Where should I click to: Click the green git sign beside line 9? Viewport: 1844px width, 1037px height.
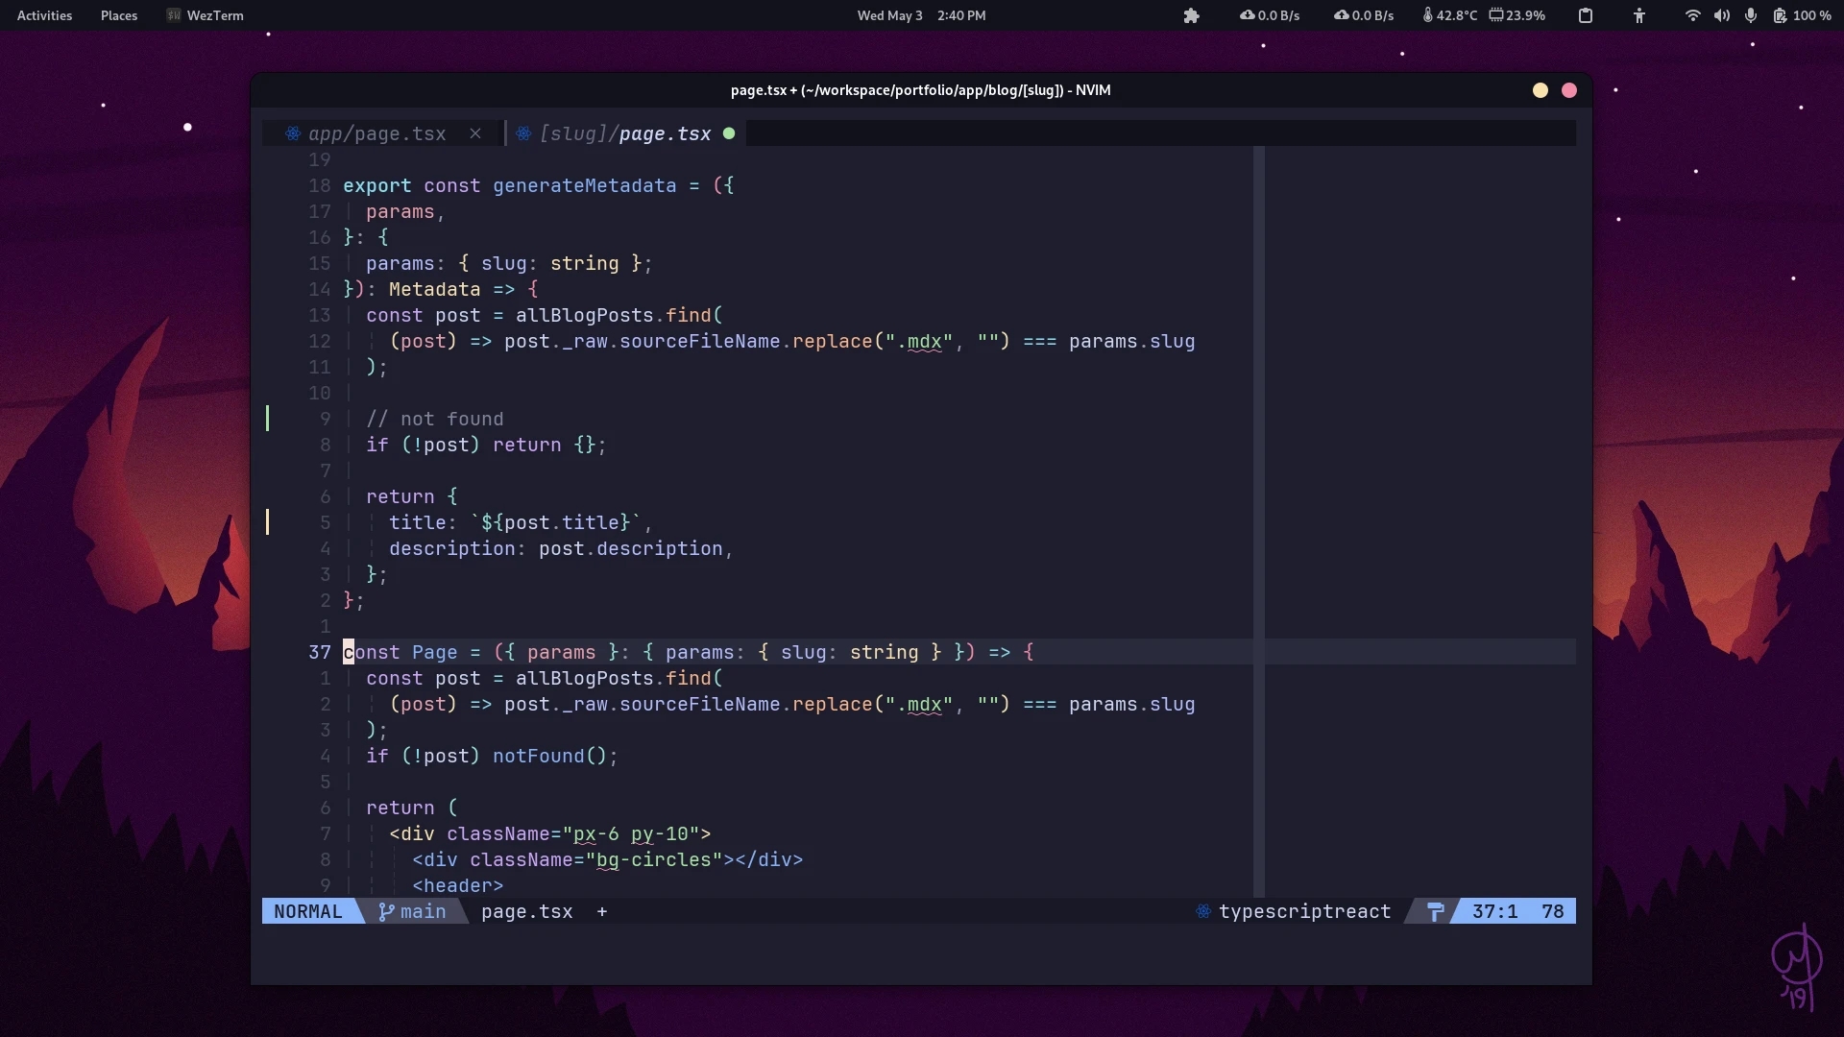pyautogui.click(x=268, y=419)
